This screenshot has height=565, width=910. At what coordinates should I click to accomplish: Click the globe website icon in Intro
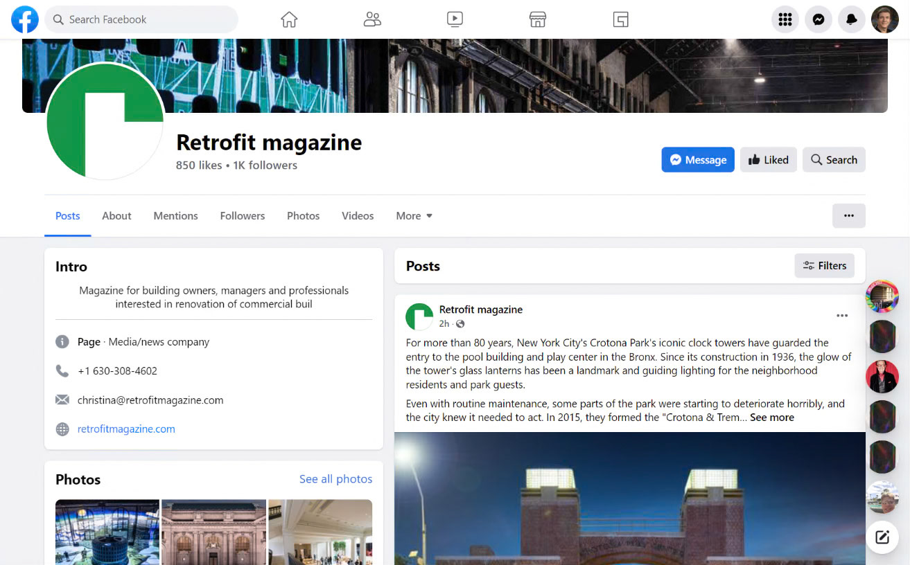(62, 429)
